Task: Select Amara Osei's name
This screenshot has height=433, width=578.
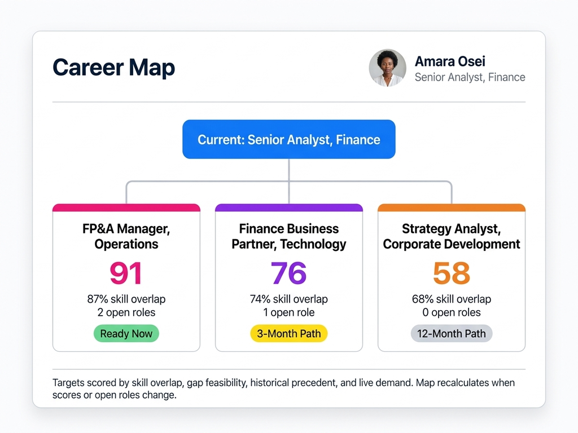Action: [449, 61]
